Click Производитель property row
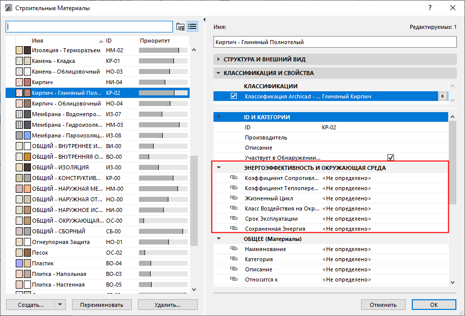Viewport: 465px width, 316px height. pyautogui.click(x=331, y=137)
